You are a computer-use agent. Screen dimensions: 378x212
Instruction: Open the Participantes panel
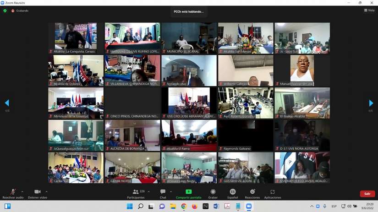136,194
